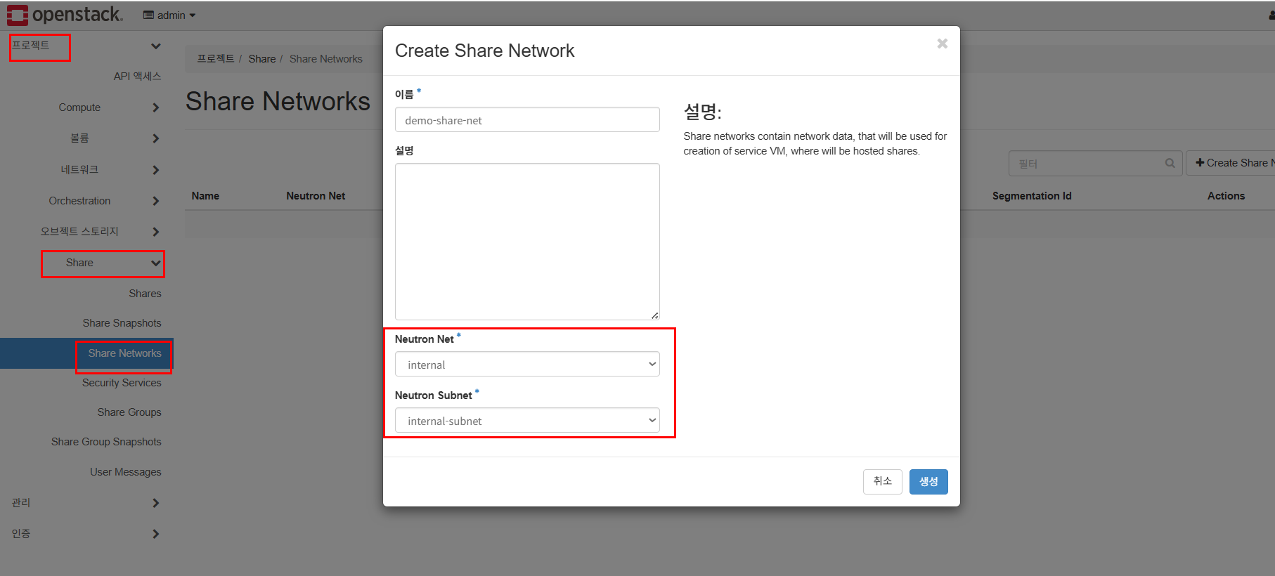Image resolution: width=1275 pixels, height=576 pixels.
Task: Click resize handle of description textarea
Action: pyautogui.click(x=654, y=315)
